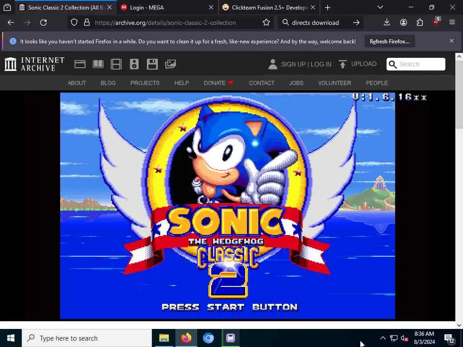Click the page vertical scrollbar thumb
The image size is (463, 347).
459,94
